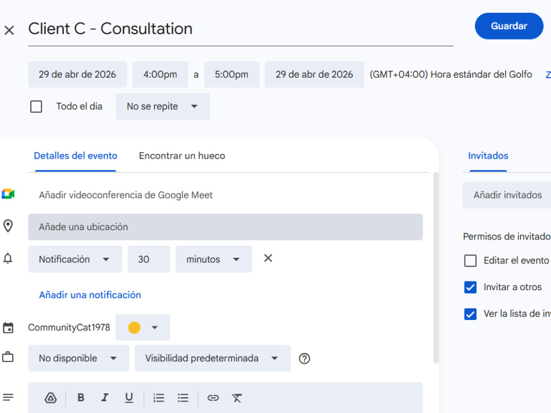This screenshot has height=413, width=551.
Task: Check the Todo el día checkbox
Action: [x=36, y=106]
